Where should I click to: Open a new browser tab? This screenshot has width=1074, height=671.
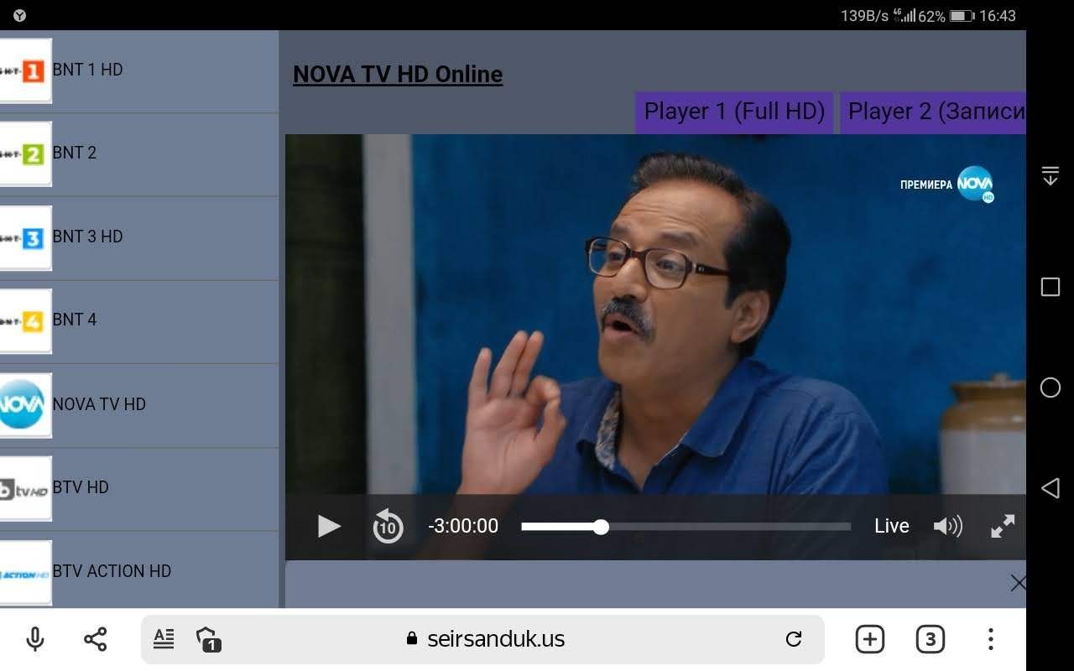[x=870, y=639]
